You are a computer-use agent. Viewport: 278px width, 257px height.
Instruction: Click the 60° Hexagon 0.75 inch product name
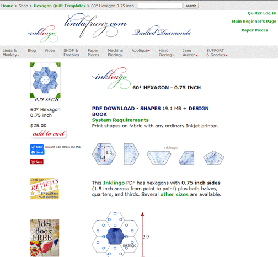45,113
